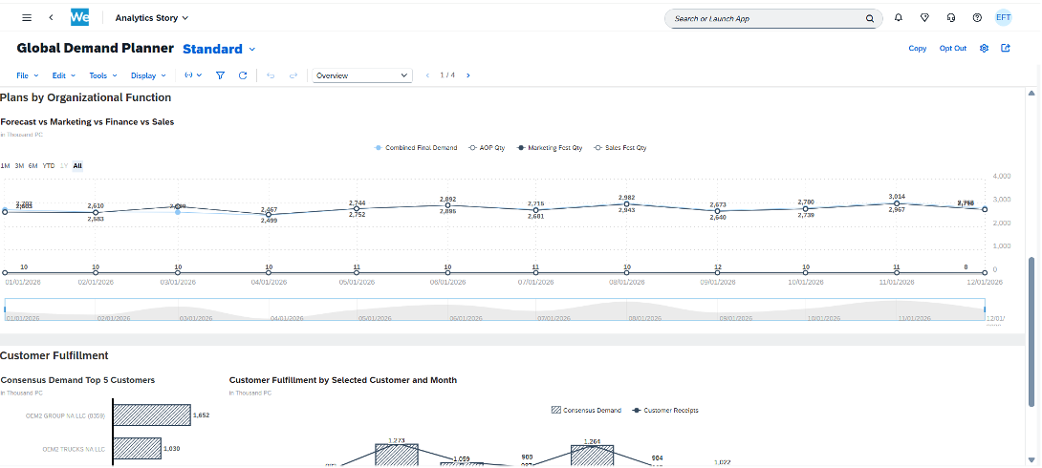Toggle Marketing Fcst Qty legend series
The height and width of the screenshot is (468, 1042).
550,148
